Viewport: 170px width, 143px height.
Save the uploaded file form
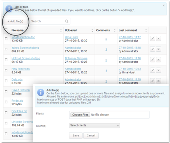click(x=76, y=136)
